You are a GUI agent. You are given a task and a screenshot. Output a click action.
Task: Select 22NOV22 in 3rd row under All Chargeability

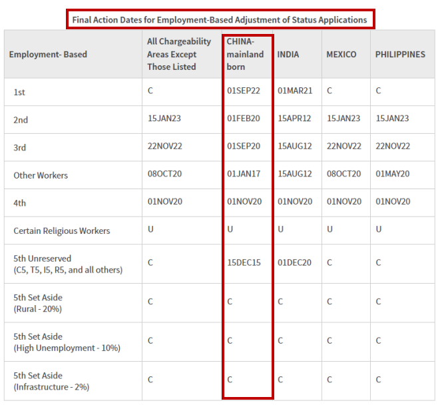click(x=165, y=146)
